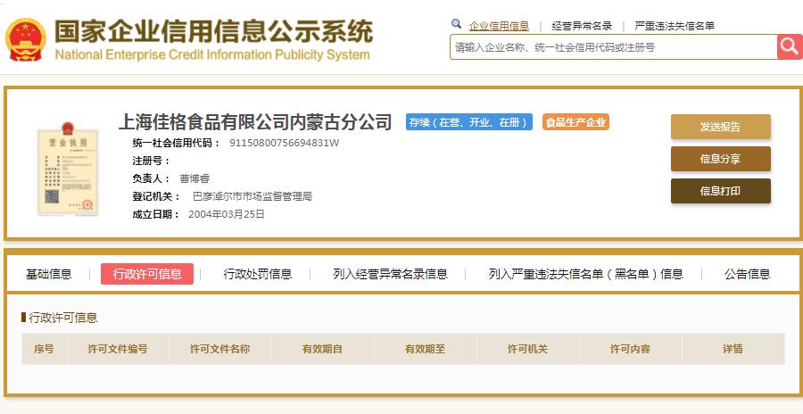Viewport: 803px width, 414px height.
Task: Click the 许可文件名称 column header
Action: pos(220,349)
